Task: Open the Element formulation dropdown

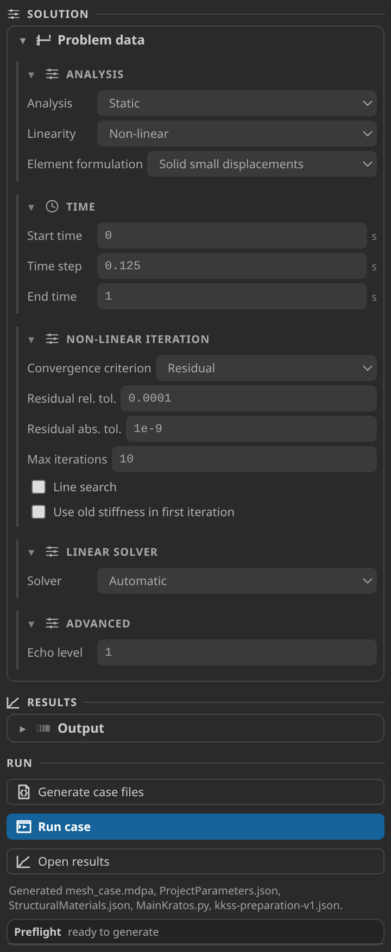Action: pos(262,164)
